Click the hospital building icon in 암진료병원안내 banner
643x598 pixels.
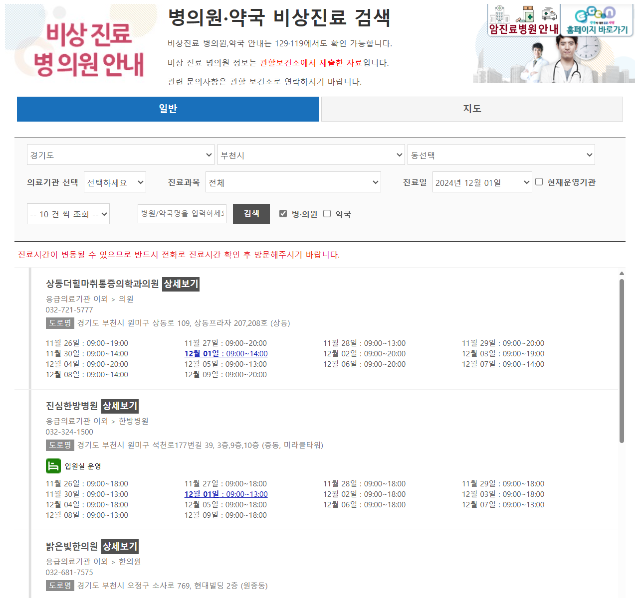coord(499,14)
